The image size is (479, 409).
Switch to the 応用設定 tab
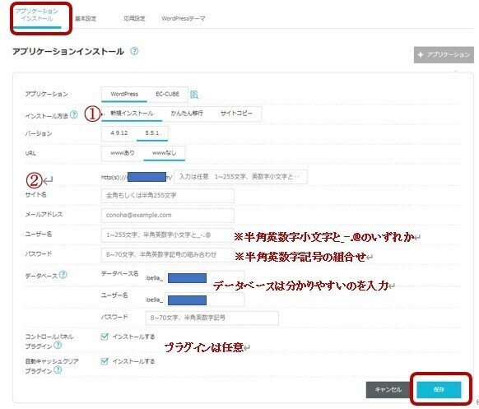click(x=134, y=19)
